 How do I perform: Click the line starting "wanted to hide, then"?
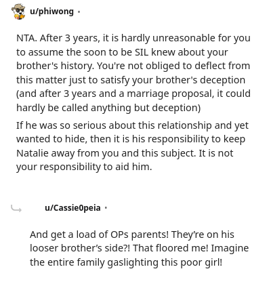[x=131, y=140]
